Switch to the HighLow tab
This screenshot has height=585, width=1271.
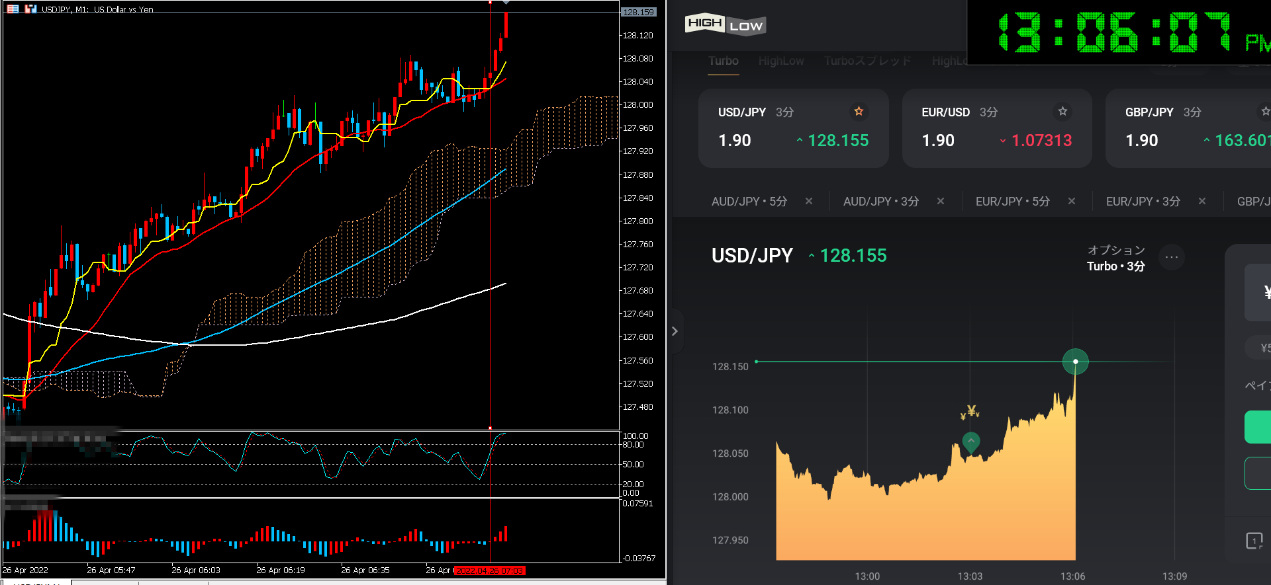tap(781, 61)
